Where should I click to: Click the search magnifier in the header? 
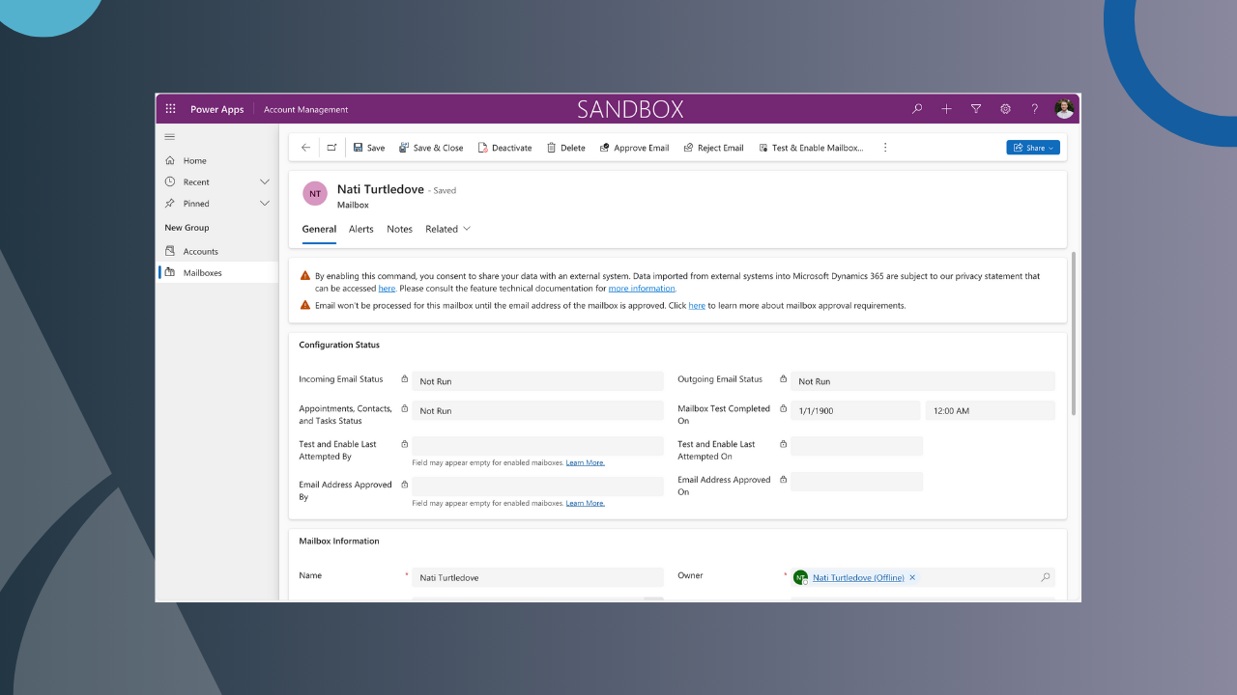point(917,109)
